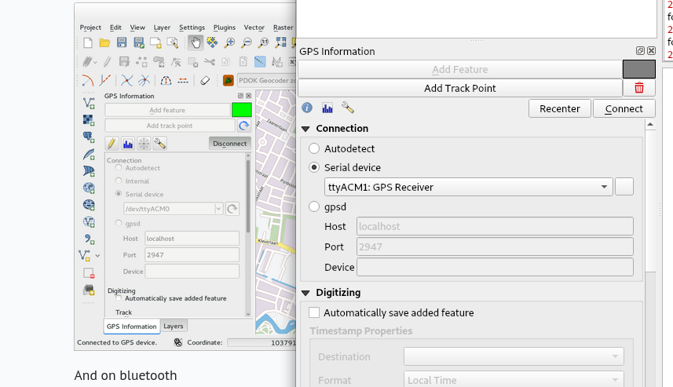Click Options wrench icon in large GPS panel
The image size is (673, 387).
pos(348,108)
